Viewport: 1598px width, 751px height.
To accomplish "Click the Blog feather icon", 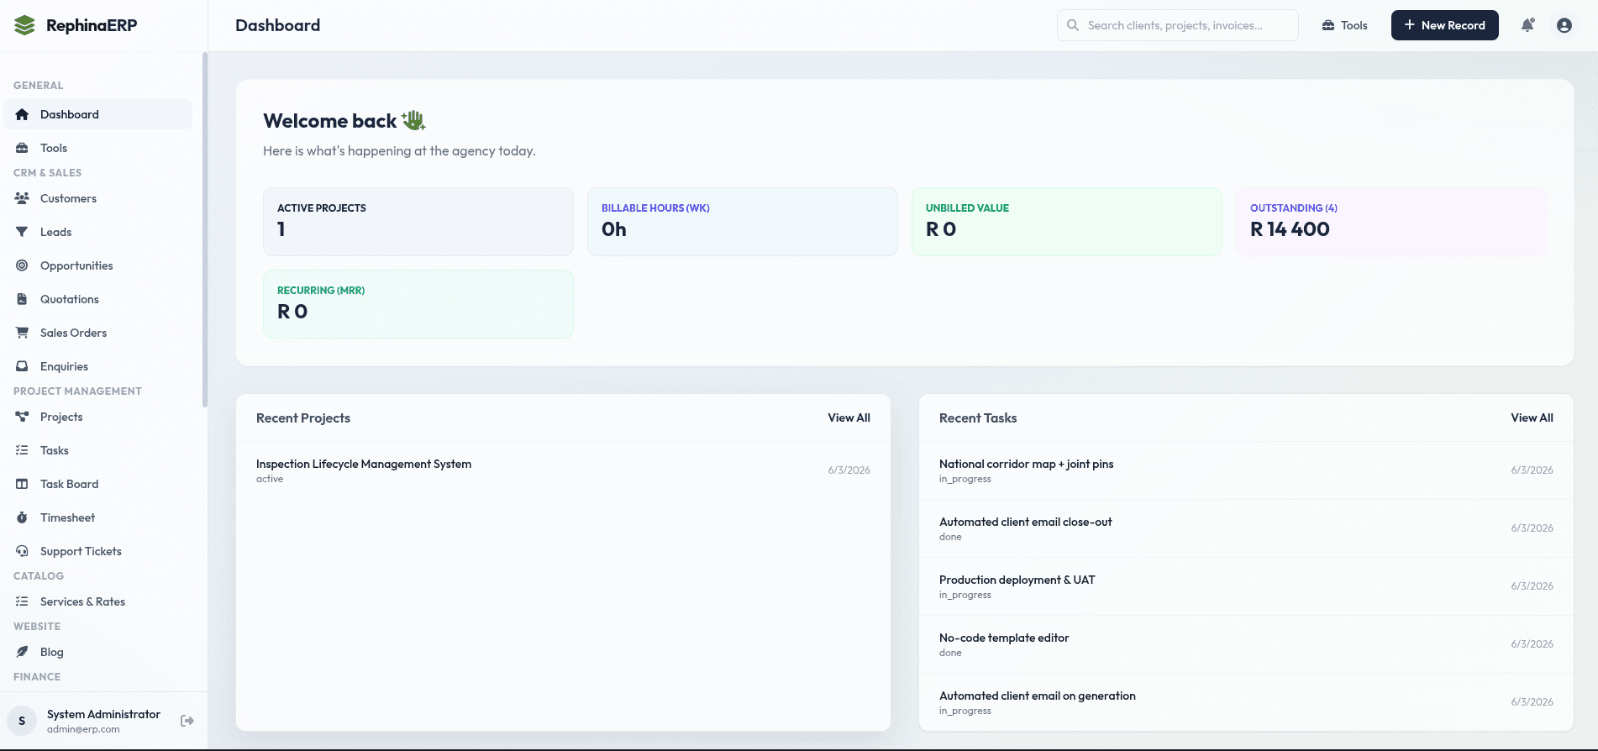I will [x=22, y=652].
